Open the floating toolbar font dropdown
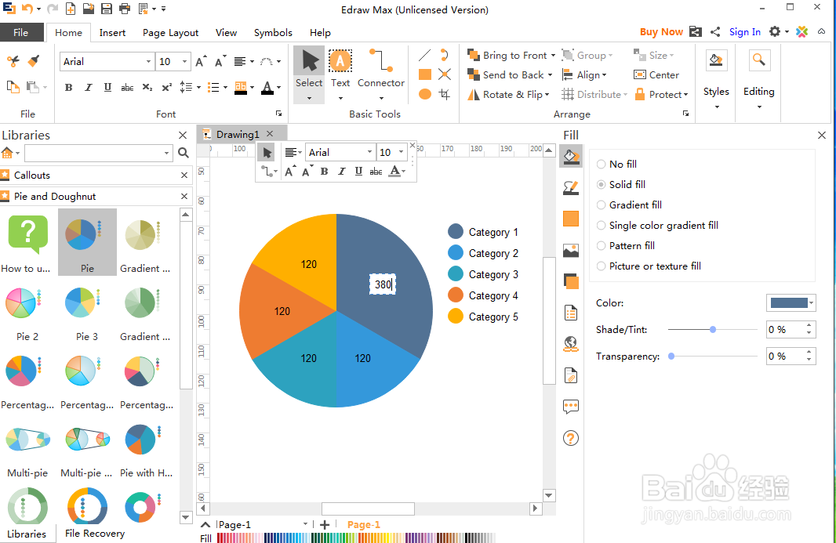 coord(369,153)
